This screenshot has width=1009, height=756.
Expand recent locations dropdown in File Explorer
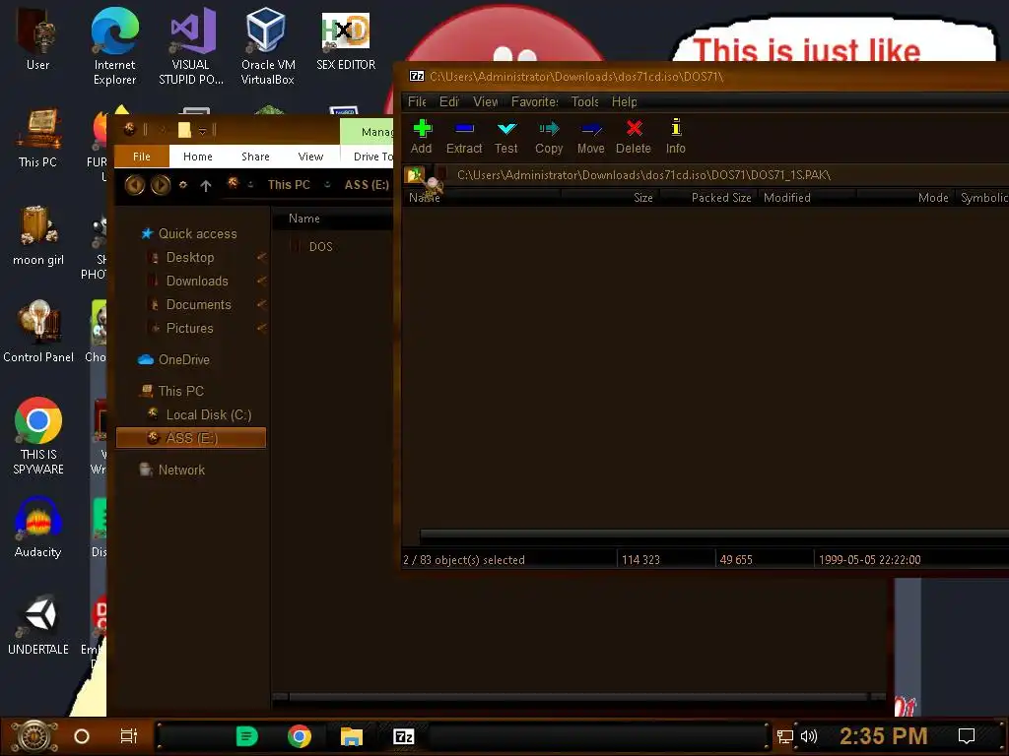(x=183, y=185)
